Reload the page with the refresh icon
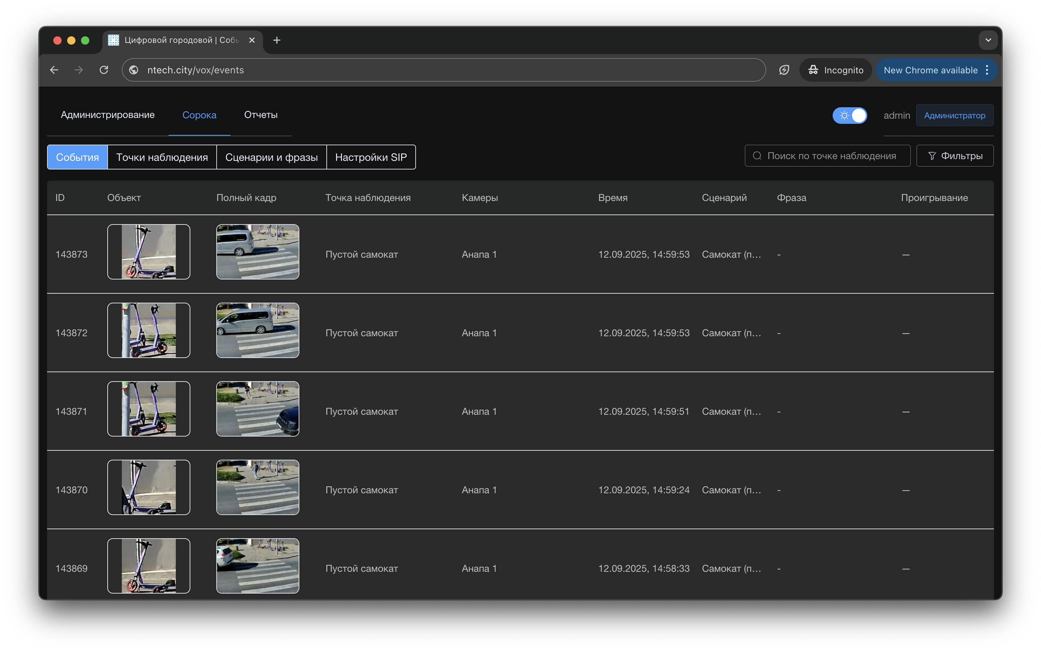The image size is (1041, 651). 104,70
